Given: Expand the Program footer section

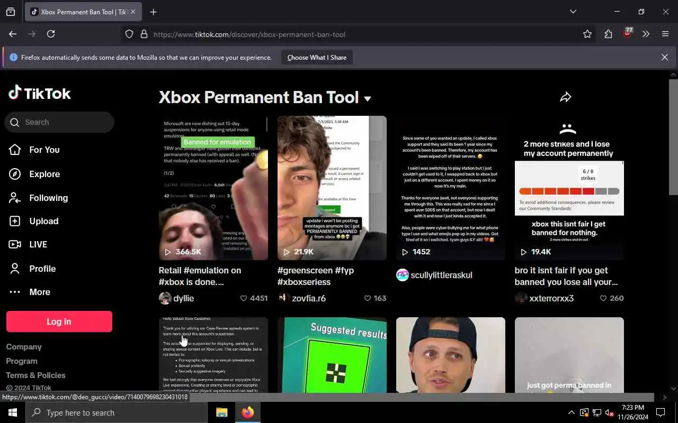Looking at the screenshot, I should (x=22, y=361).
